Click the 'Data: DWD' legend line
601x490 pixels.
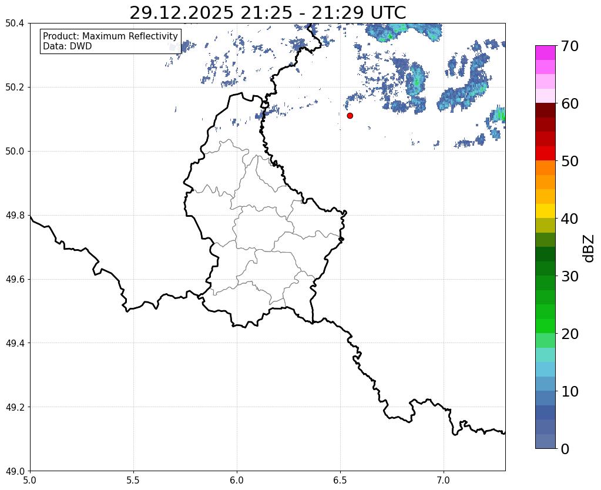click(68, 46)
